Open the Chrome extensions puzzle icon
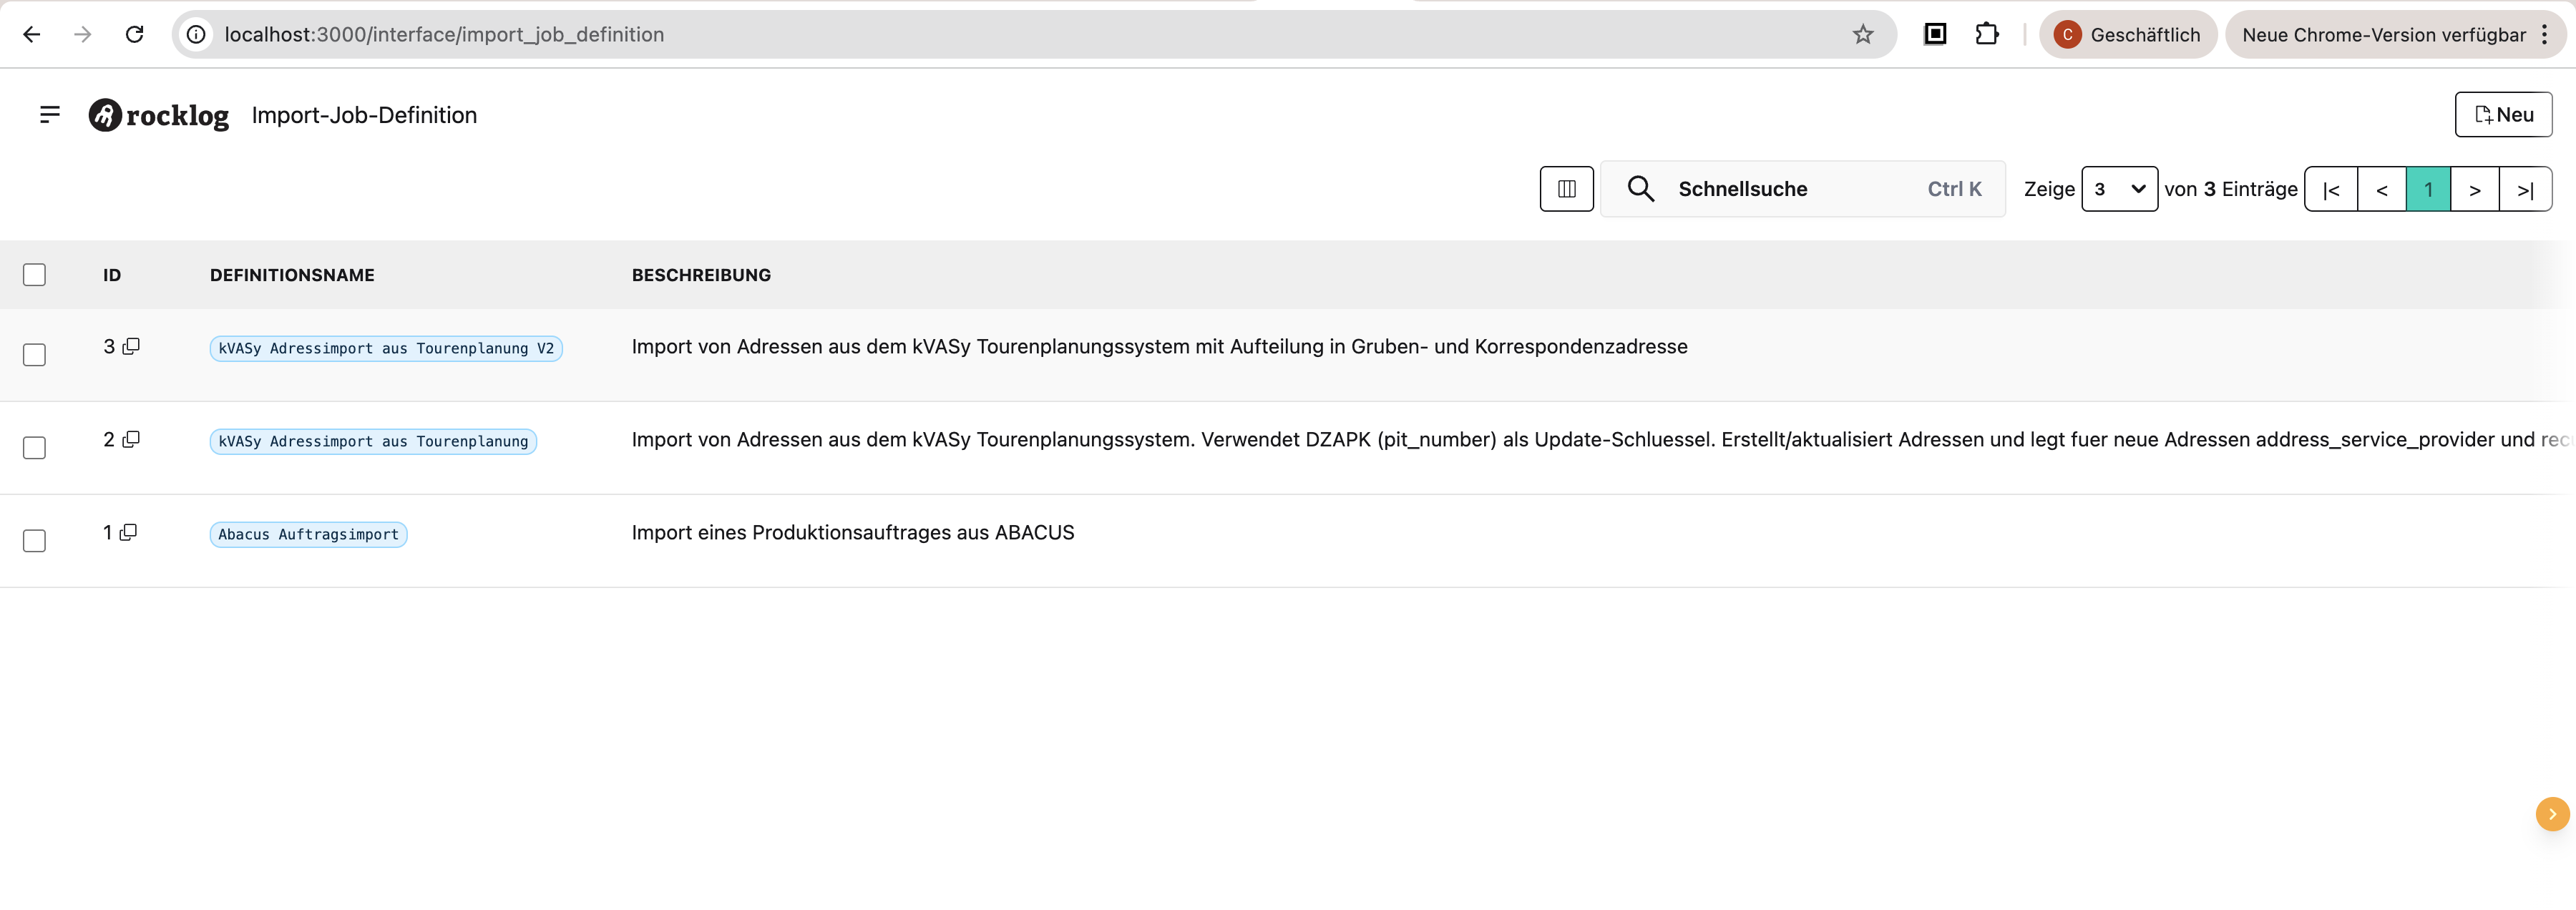The image size is (2576, 910). click(1986, 34)
